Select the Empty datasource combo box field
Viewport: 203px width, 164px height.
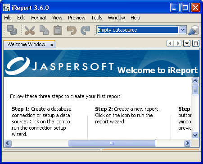(141, 30)
